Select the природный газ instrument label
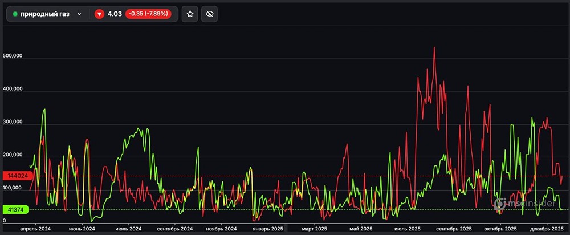The width and height of the screenshot is (570, 235). (x=44, y=14)
